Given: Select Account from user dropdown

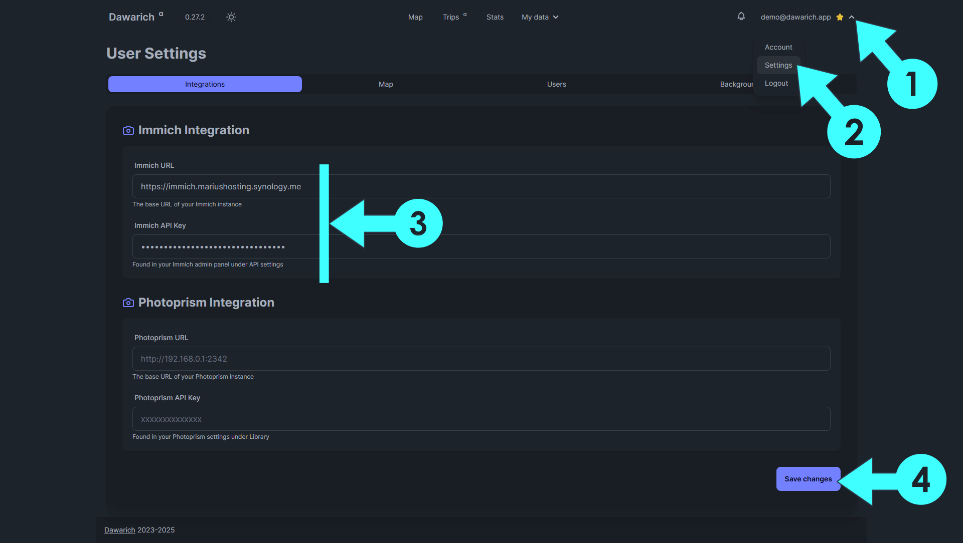Looking at the screenshot, I should tap(778, 47).
